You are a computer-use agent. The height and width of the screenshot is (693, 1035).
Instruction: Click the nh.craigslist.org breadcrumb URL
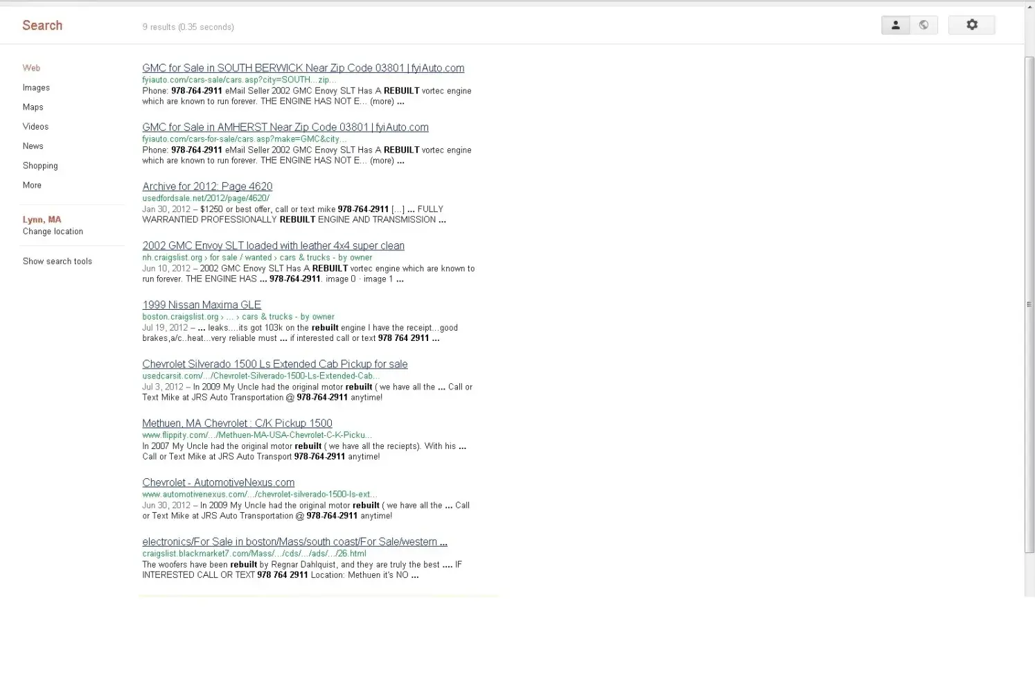(257, 258)
